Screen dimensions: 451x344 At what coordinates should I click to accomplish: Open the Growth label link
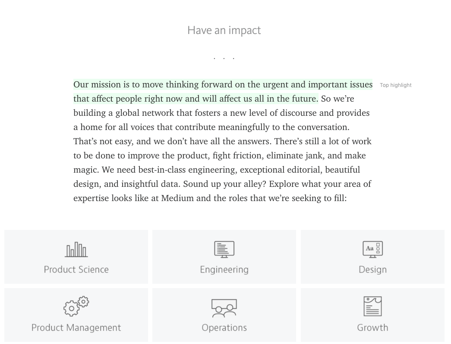click(372, 328)
